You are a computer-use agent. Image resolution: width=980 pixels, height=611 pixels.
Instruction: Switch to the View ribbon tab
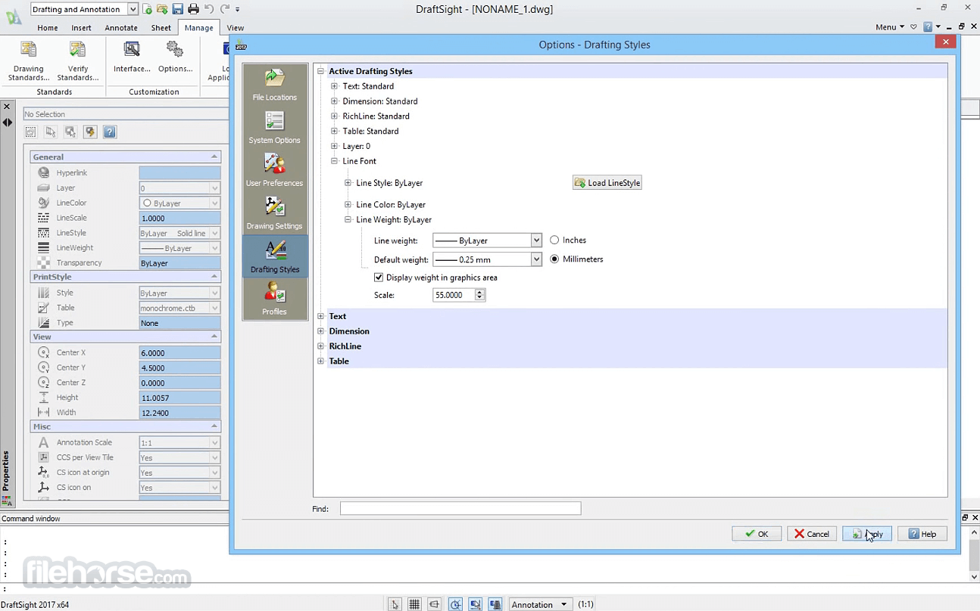pos(236,28)
